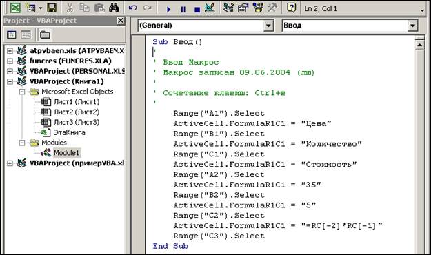Viewport: 431px width, 255px height.
Task: Select Лист1 (Лист1) sheet object
Action: tap(77, 102)
